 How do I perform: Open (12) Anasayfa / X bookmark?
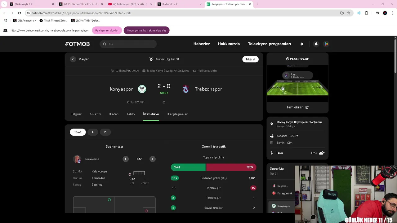[25, 21]
